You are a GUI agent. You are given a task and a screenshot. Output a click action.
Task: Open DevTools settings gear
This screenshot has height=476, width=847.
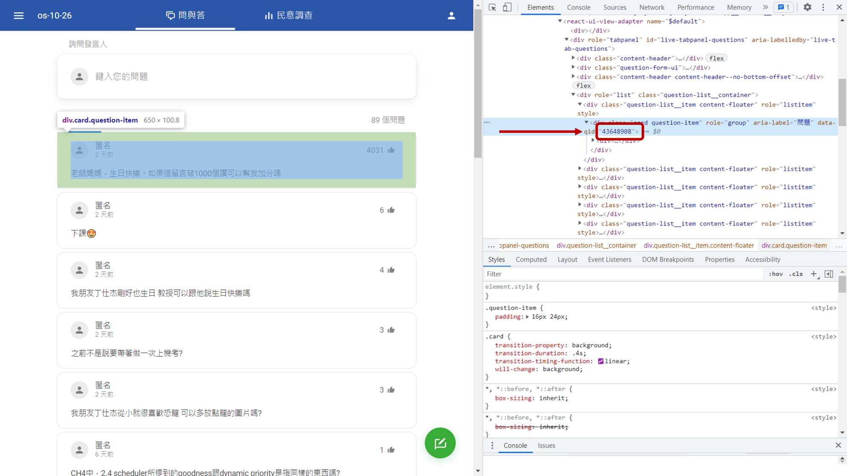[x=807, y=7]
